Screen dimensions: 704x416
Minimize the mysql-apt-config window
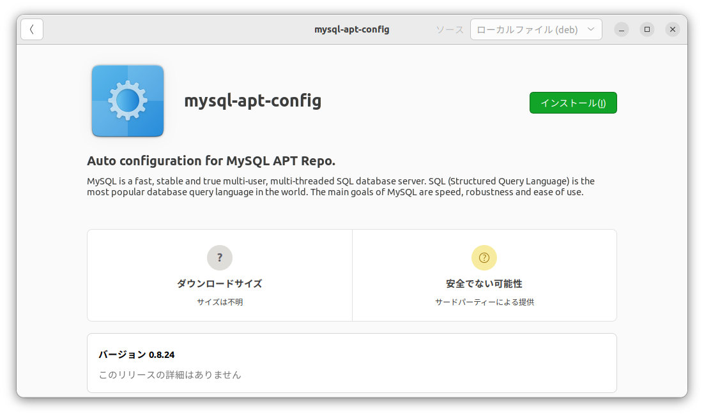(x=622, y=29)
